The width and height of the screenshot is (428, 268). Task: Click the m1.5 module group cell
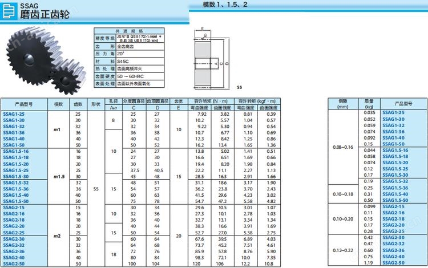click(58, 177)
